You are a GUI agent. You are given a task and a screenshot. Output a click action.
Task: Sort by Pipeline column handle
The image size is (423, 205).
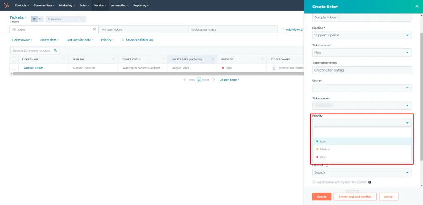[x=114, y=60]
